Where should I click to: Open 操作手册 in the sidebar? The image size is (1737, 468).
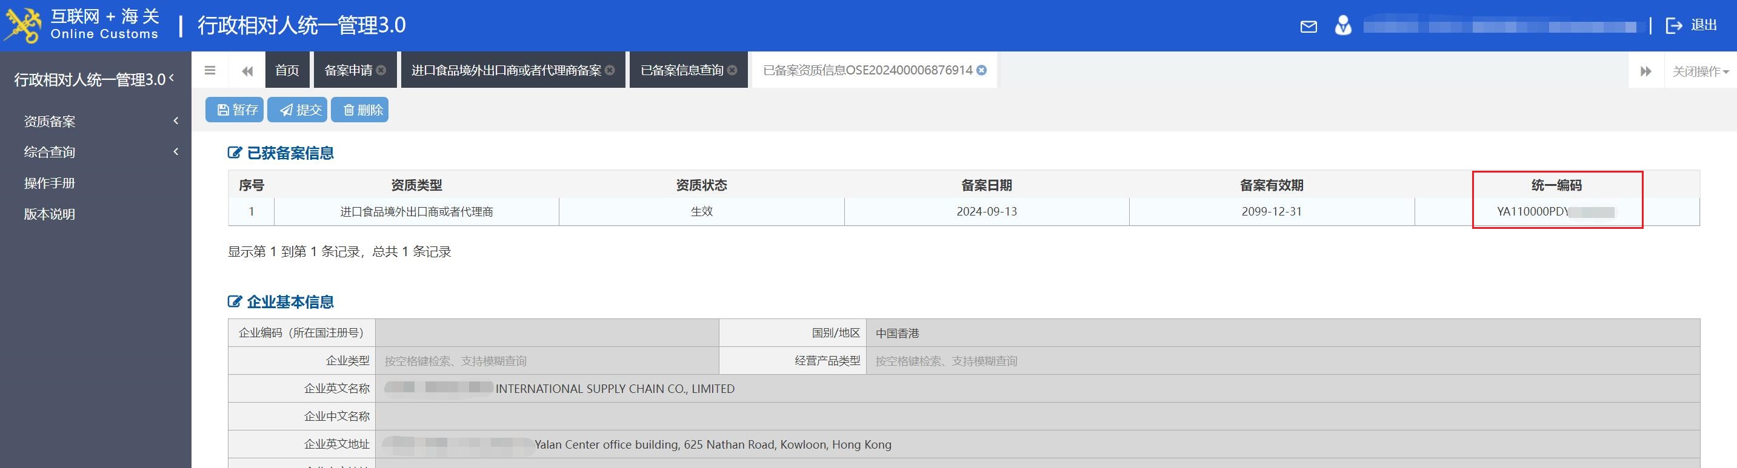pos(49,183)
